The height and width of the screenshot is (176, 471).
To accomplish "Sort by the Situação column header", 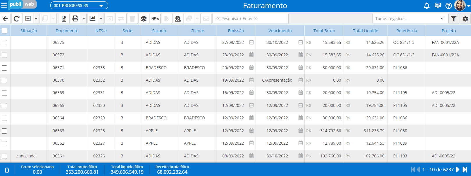I will [29, 31].
